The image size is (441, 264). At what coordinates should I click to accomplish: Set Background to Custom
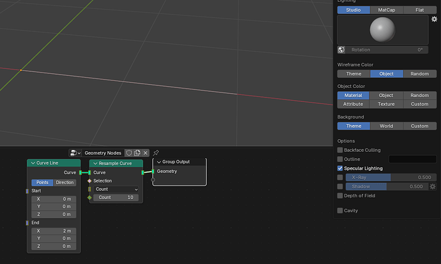420,126
